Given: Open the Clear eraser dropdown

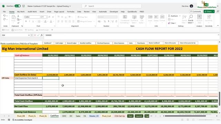Looking at the screenshot, I should [x=172, y=23].
